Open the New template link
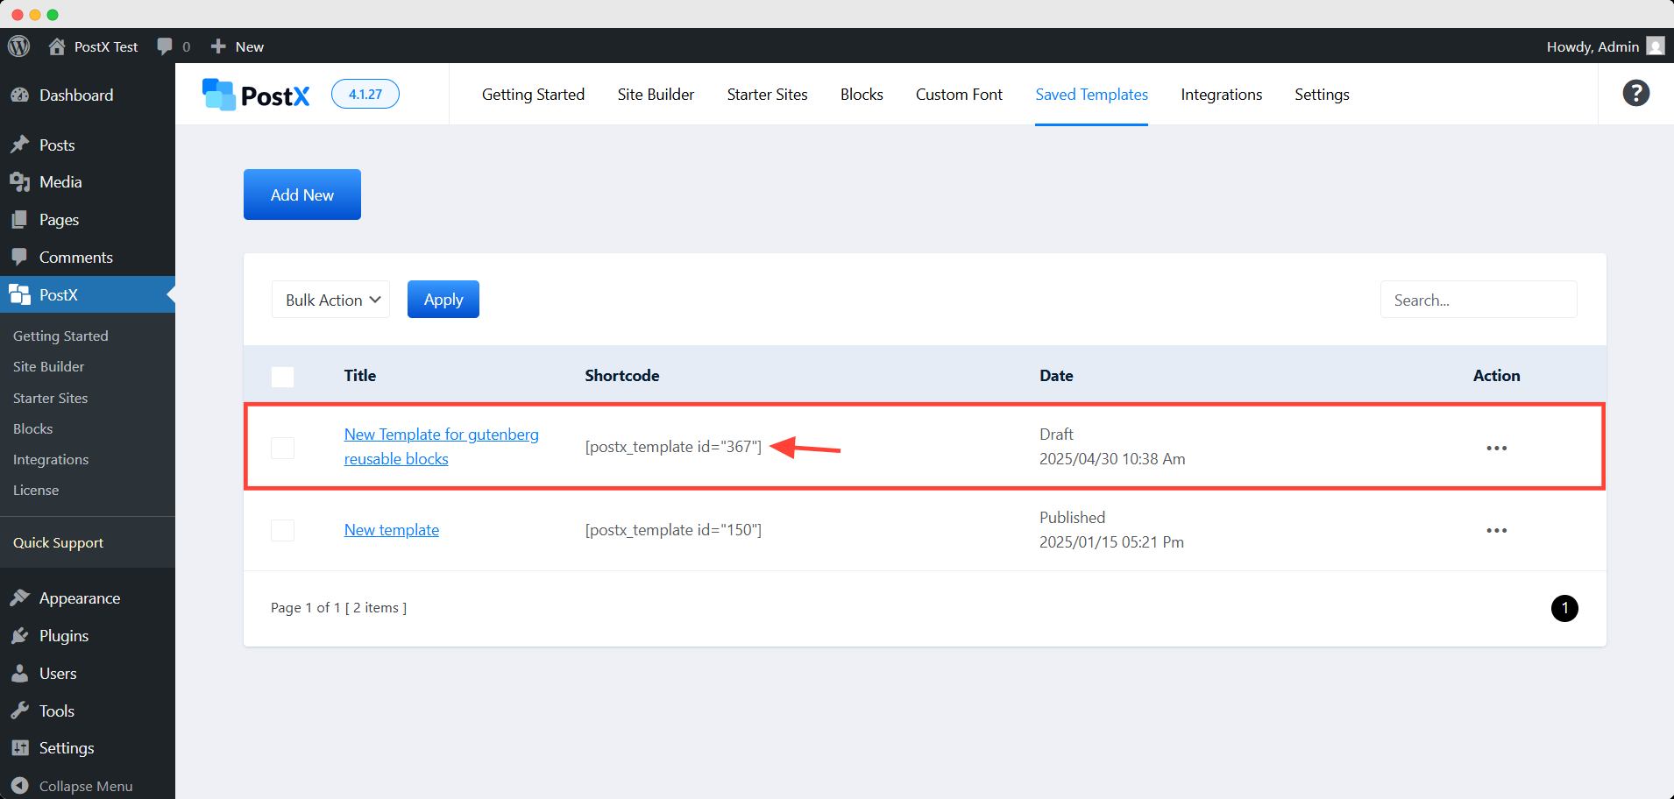Screen dimensions: 1674x799 [x=392, y=530]
